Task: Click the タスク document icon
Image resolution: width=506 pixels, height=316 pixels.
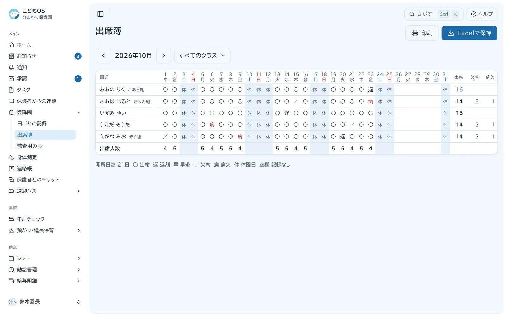Action: pos(11,90)
